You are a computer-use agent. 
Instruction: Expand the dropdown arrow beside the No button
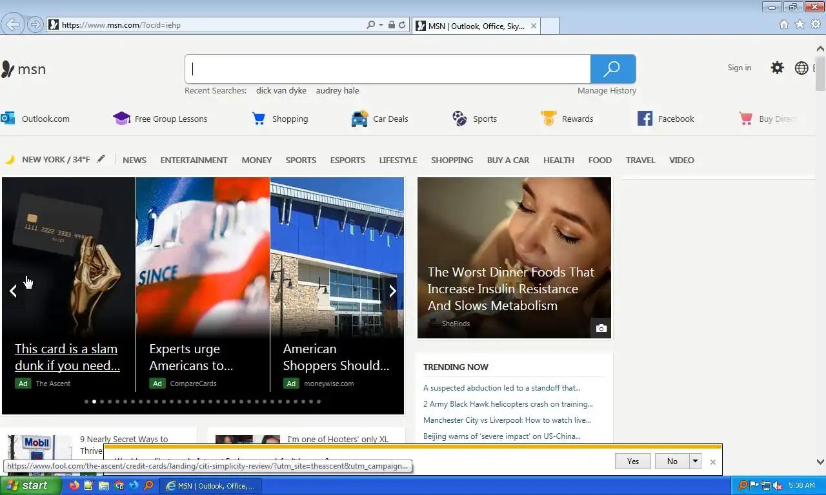(695, 461)
